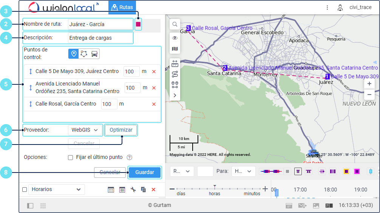Delete the Calle Rosal, García Centro checkpoint

click(154, 104)
